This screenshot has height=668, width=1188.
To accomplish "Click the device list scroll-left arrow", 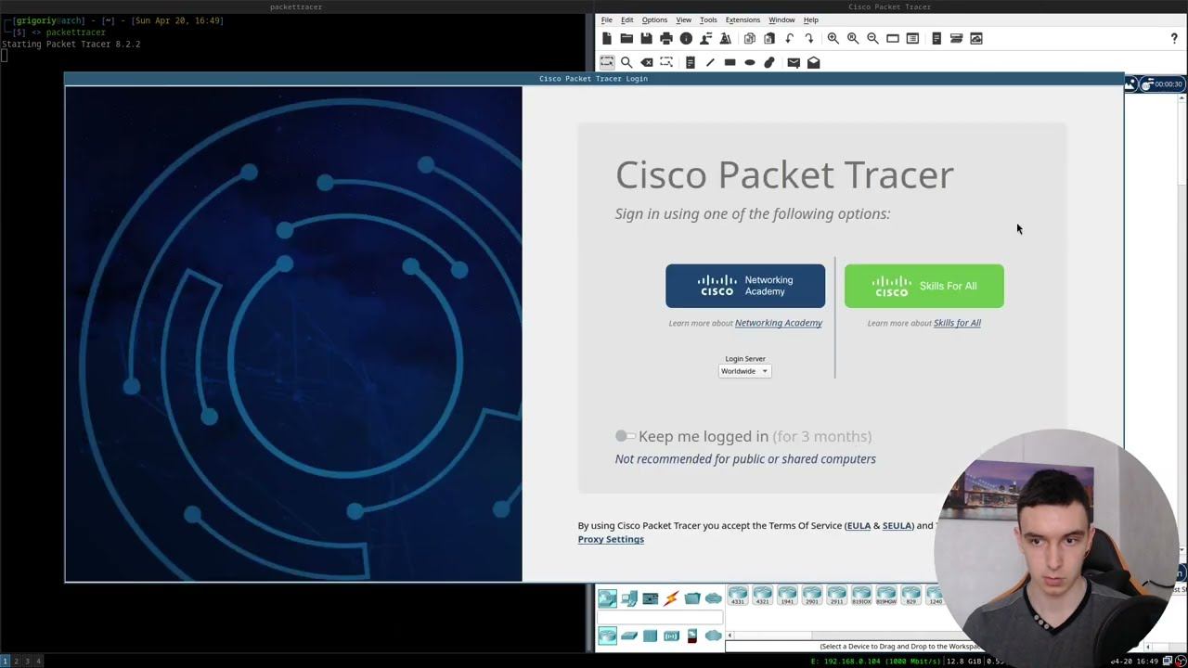I will [730, 636].
